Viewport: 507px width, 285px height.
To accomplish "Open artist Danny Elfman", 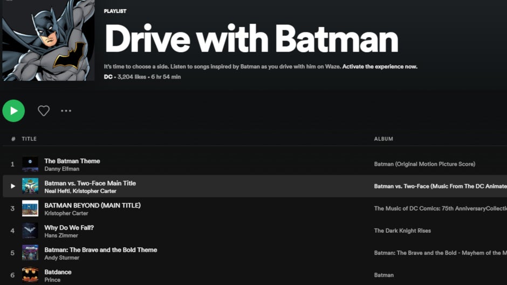I will click(62, 169).
